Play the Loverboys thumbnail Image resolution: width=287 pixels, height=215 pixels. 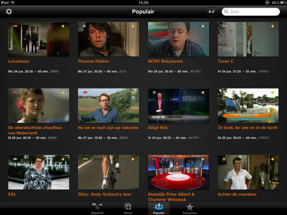click(x=39, y=39)
